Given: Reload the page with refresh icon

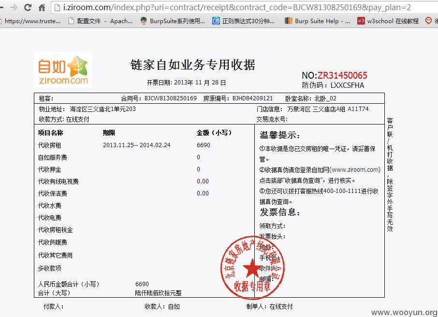Looking at the screenshot, I should click(x=28, y=8).
